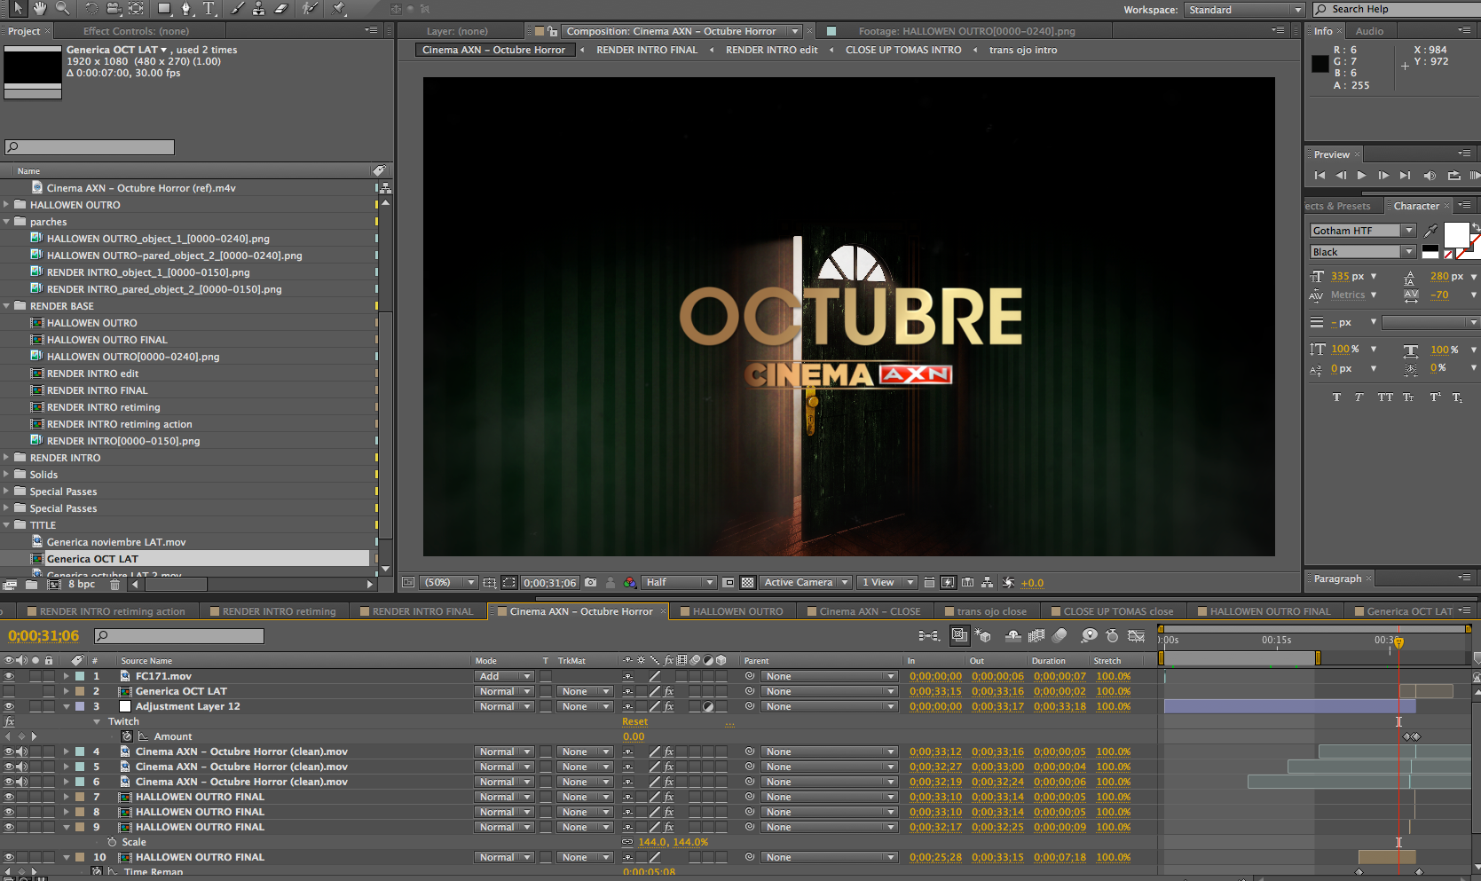The image size is (1481, 881).
Task: Delete selected project item with trash
Action: 114,585
